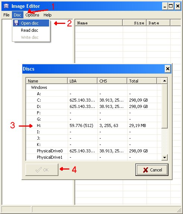Open the Options menu
Viewport: 183px width, 214px height.
tap(32, 15)
